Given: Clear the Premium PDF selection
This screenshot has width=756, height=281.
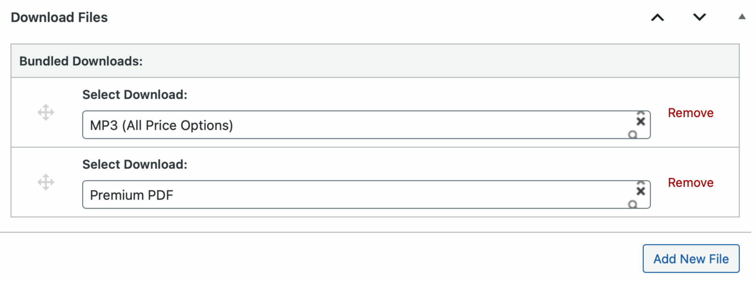Looking at the screenshot, I should (640, 191).
